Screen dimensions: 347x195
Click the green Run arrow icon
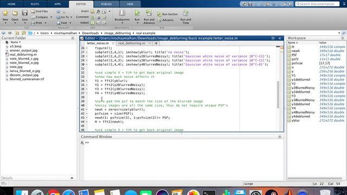(x=137, y=13)
